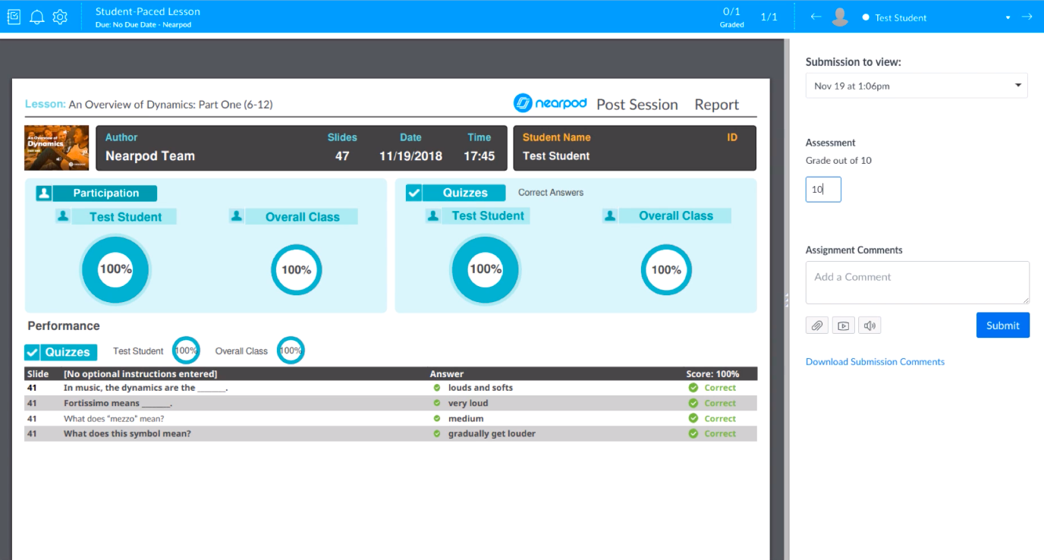Image resolution: width=1044 pixels, height=560 pixels.
Task: Click the Add a Comment text box
Action: tap(917, 282)
